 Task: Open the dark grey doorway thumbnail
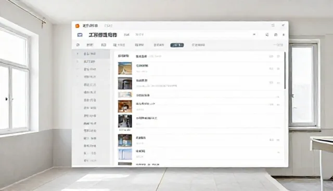pos(125,83)
